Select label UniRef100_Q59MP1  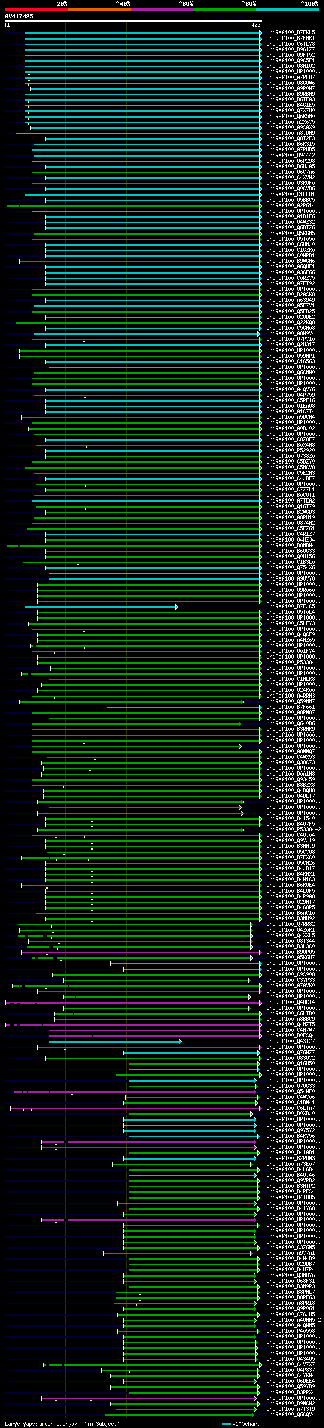(290, 356)
